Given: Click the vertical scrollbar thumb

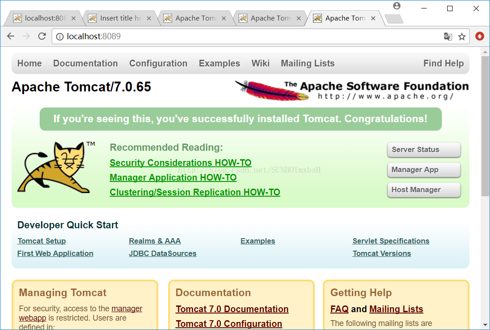Looking at the screenshot, I should click(x=485, y=126).
